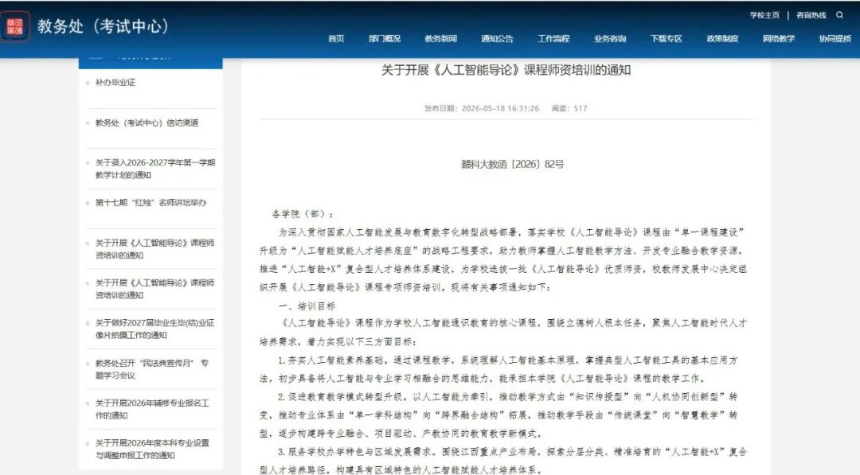Click the salutation 各学院（部）：
The width and height of the screenshot is (860, 475).
point(303,214)
